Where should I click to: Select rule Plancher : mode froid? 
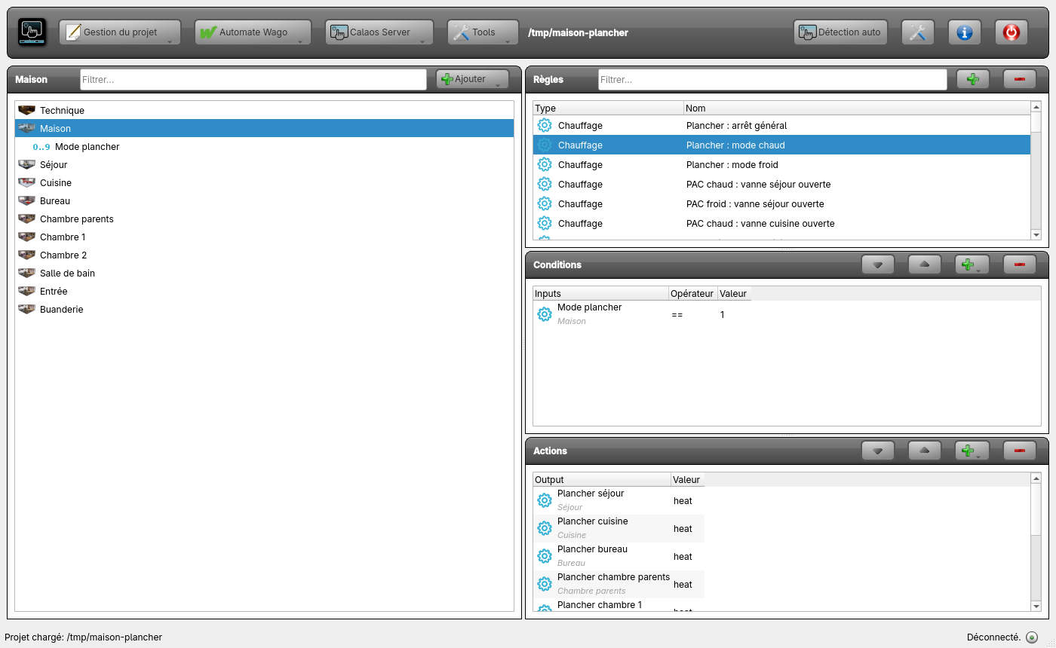coord(781,164)
